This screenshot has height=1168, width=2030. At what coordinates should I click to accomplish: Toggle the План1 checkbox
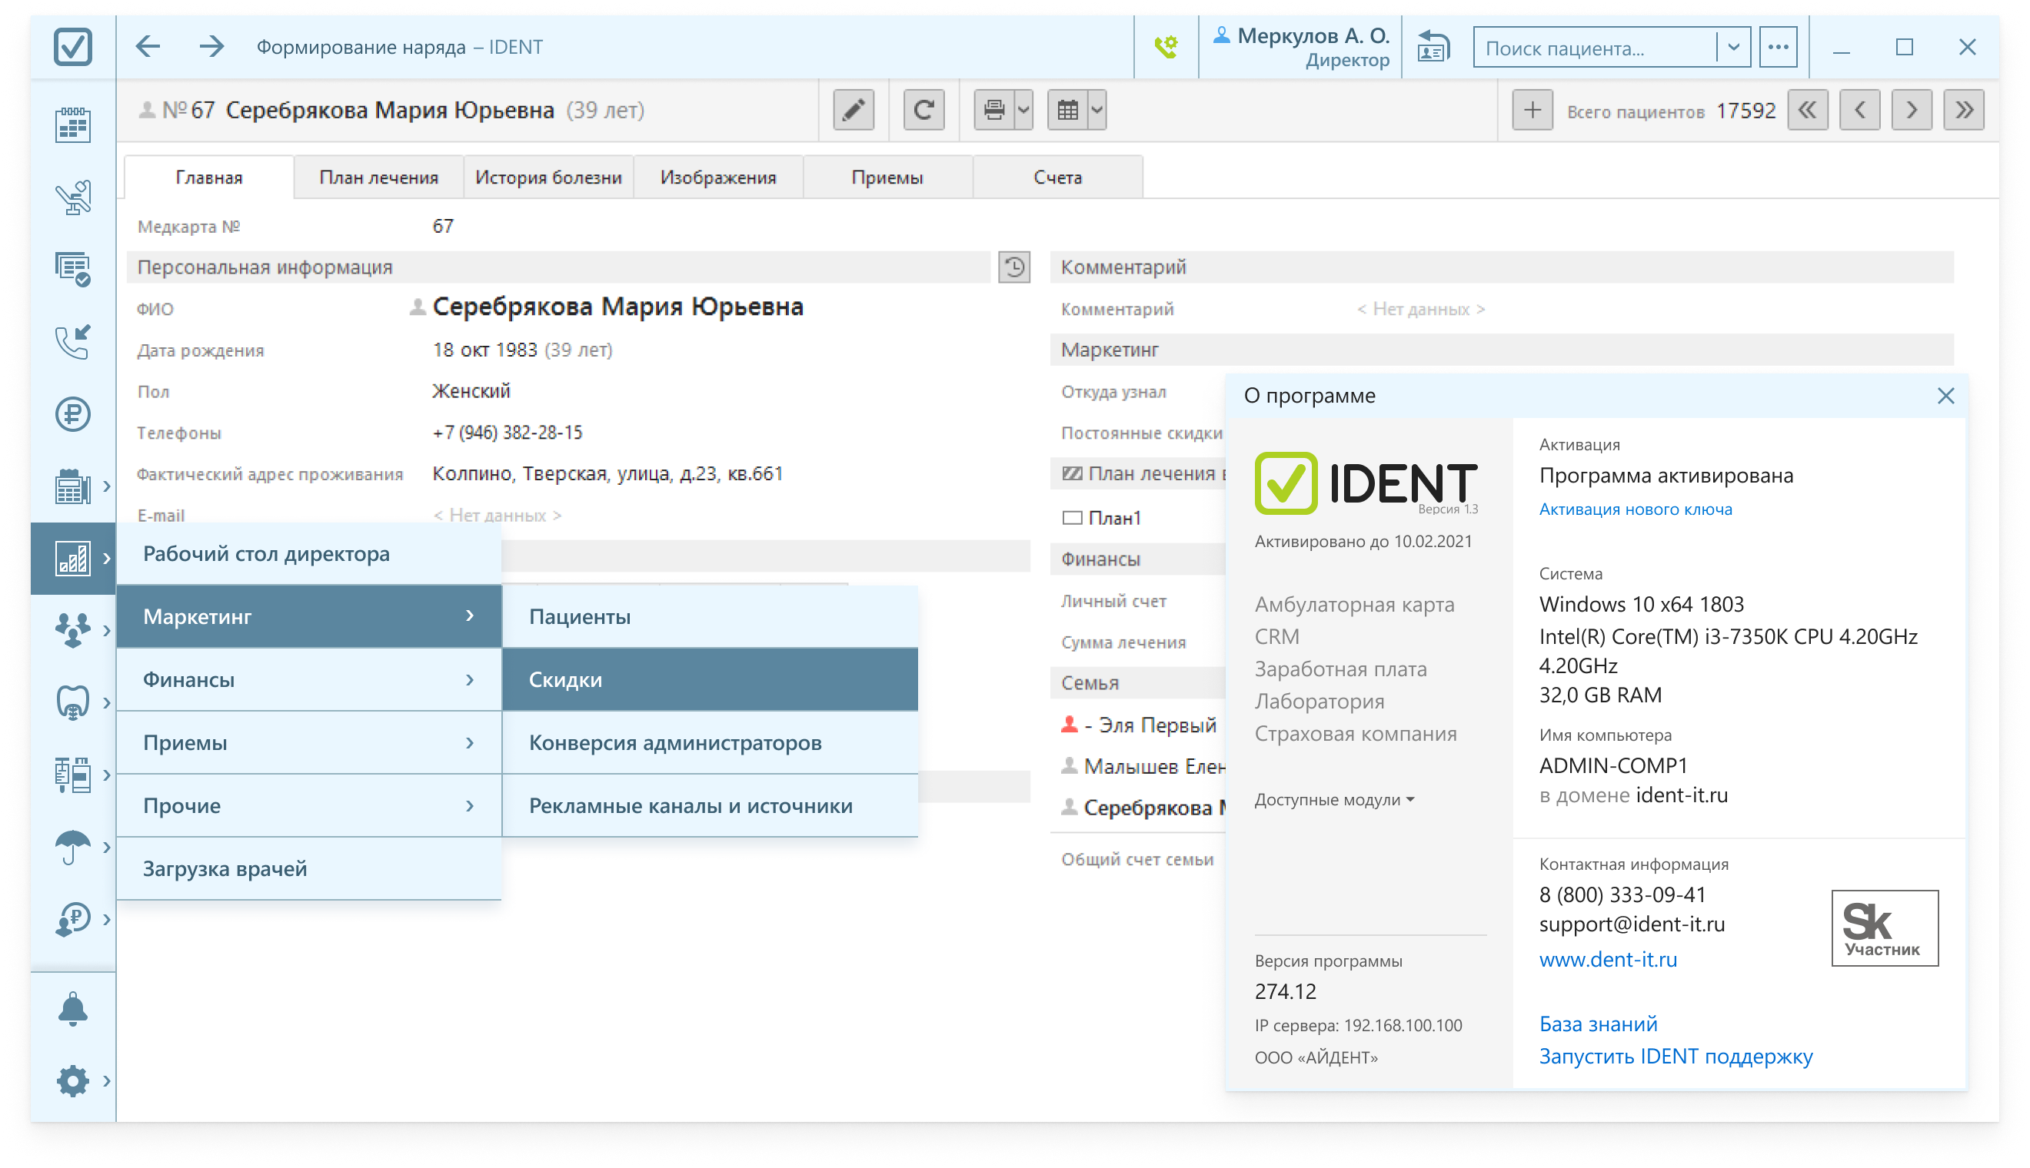[x=1072, y=518]
